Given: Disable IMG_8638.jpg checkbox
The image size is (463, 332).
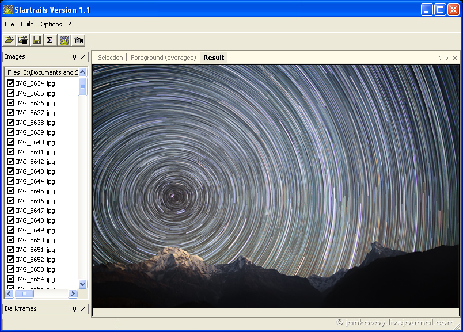Looking at the screenshot, I should point(10,122).
